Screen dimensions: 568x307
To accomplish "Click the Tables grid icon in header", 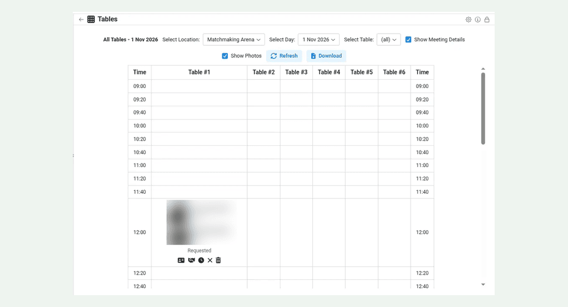I will pos(91,19).
